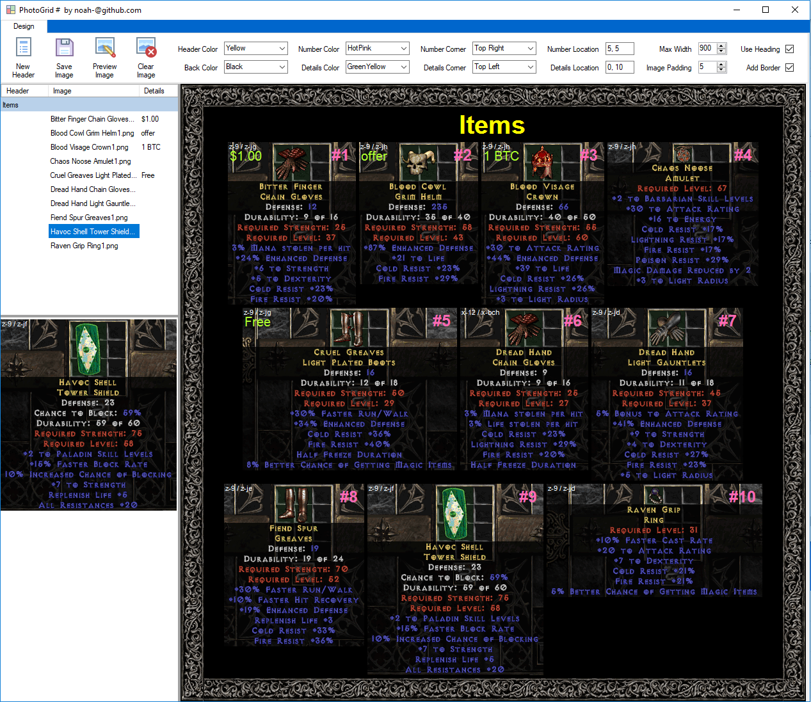Image resolution: width=811 pixels, height=702 pixels.
Task: Switch to the Design tab
Action: [x=24, y=26]
